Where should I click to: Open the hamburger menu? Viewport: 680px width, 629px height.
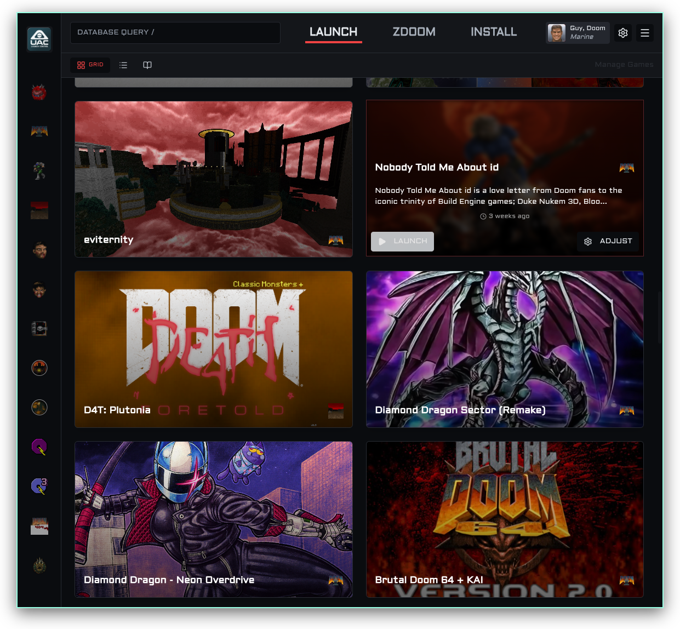[645, 33]
